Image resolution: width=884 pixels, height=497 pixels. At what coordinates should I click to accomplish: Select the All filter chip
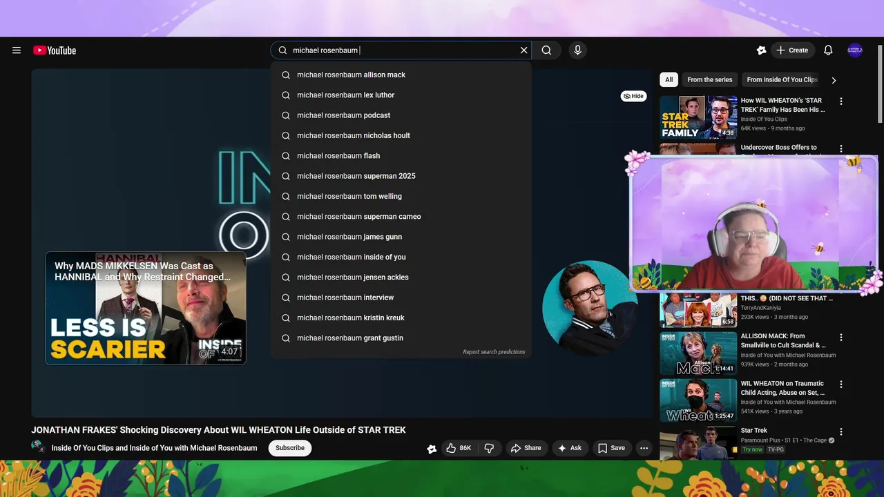669,79
